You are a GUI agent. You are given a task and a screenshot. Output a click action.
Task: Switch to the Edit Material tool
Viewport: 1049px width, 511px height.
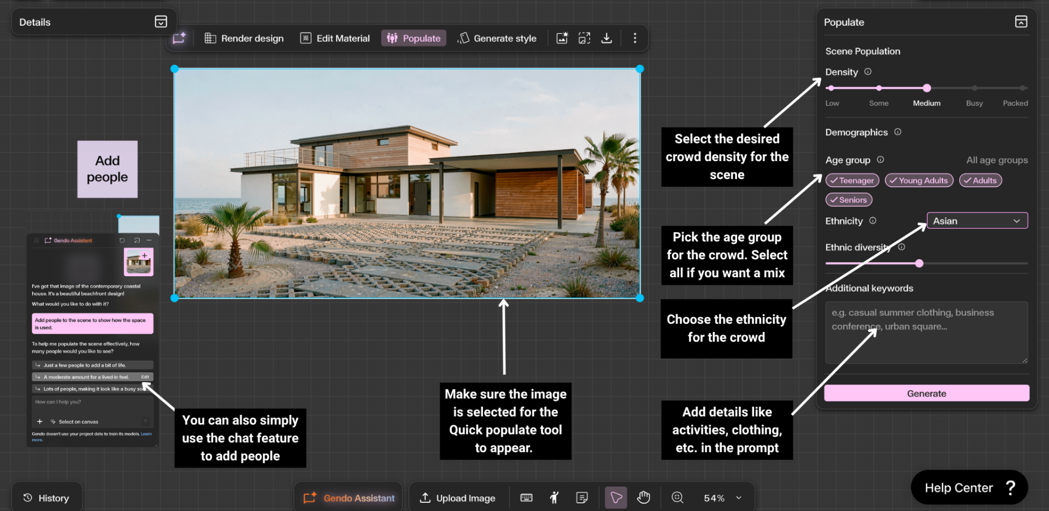point(335,38)
